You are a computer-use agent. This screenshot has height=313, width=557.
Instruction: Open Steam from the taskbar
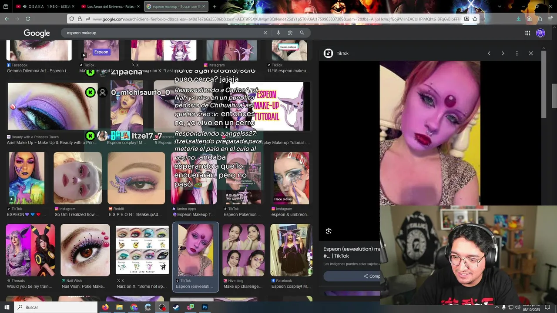click(176, 307)
